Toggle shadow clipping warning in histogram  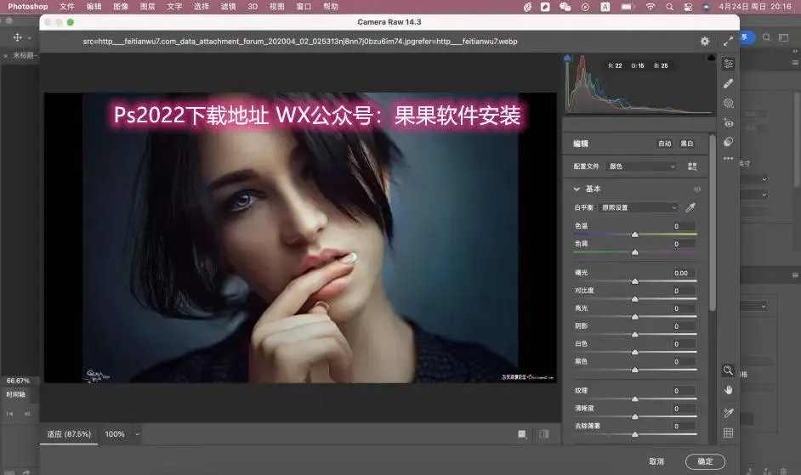click(x=567, y=58)
